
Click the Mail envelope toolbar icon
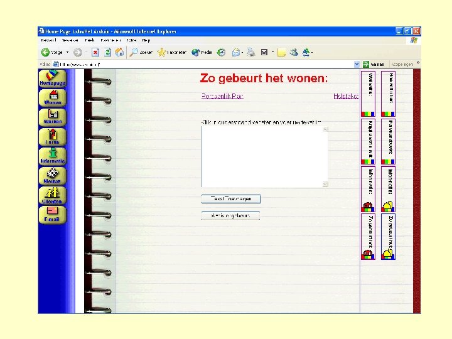click(x=236, y=52)
